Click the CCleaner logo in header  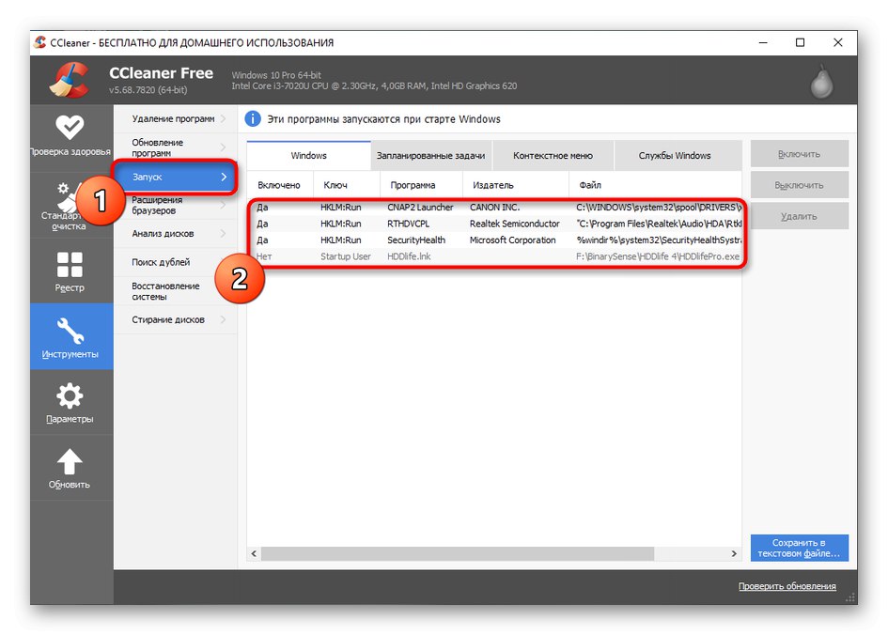coord(70,81)
